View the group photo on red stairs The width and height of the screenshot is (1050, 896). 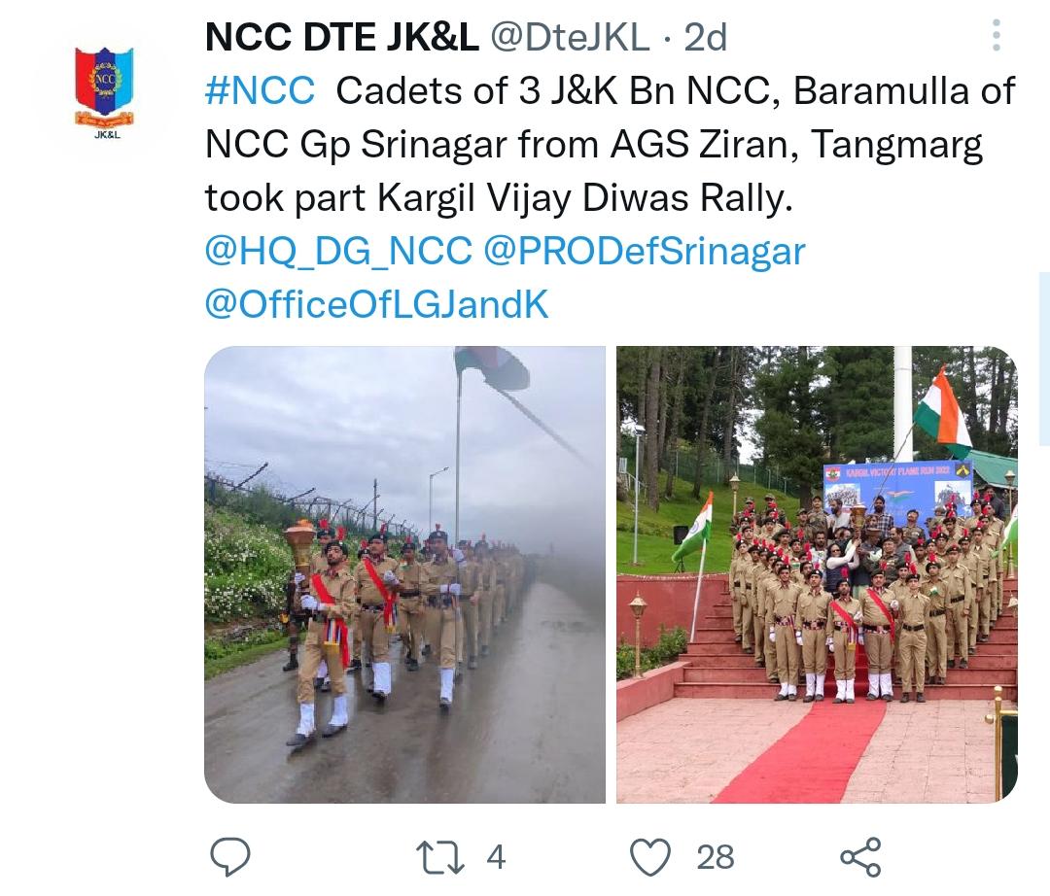tap(817, 574)
